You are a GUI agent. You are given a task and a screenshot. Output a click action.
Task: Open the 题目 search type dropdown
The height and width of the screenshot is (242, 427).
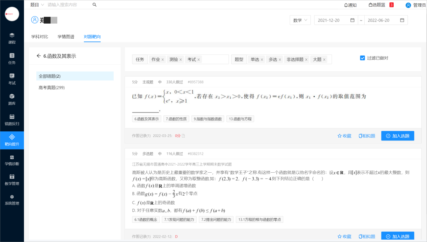37,5
